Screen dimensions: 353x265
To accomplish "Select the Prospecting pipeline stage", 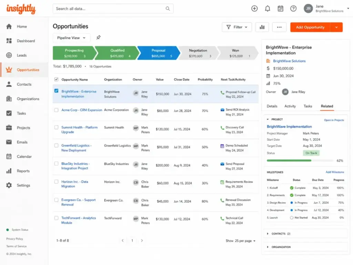I will click(x=74, y=53).
